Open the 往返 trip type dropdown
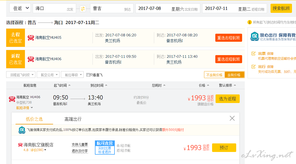 [20, 8]
